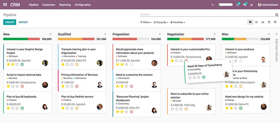Click activity clock on Script to Import card

pos(22,86)
